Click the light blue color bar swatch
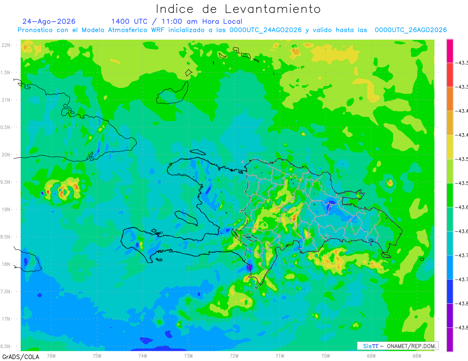 click(x=450, y=267)
